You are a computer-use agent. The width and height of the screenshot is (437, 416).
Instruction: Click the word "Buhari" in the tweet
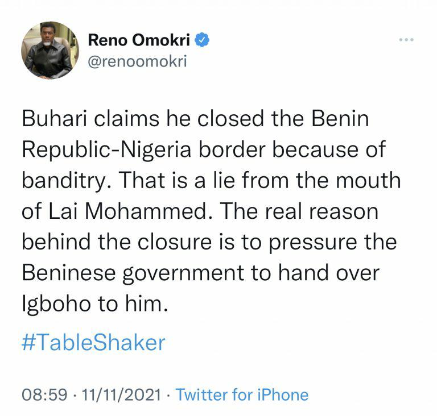pyautogui.click(x=53, y=121)
